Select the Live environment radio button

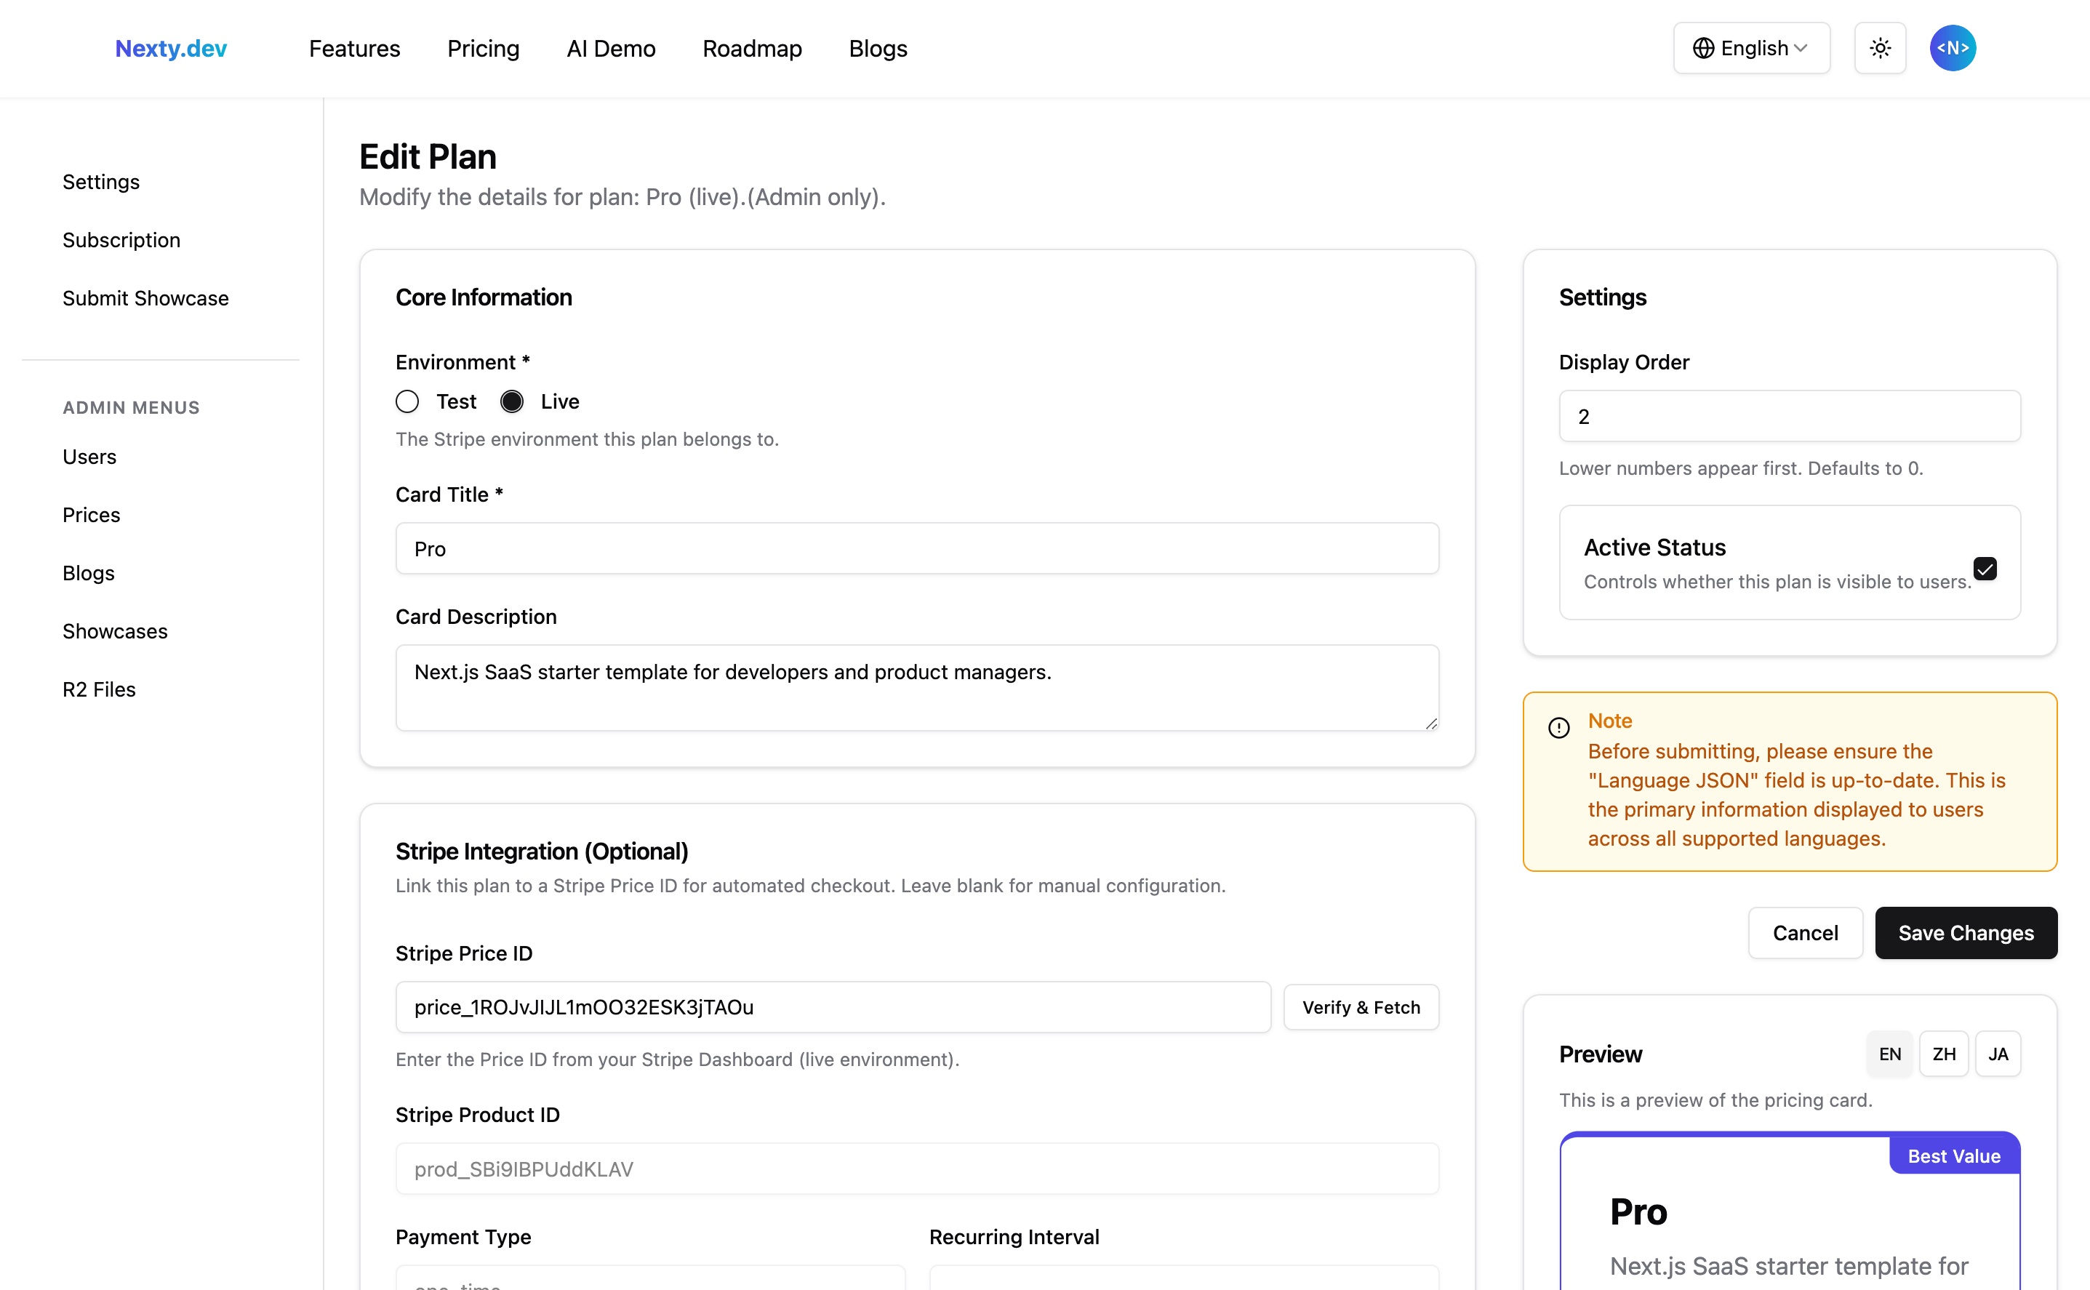[x=512, y=402]
